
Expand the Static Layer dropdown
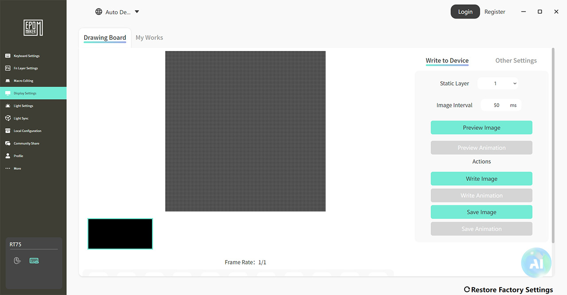(498, 83)
